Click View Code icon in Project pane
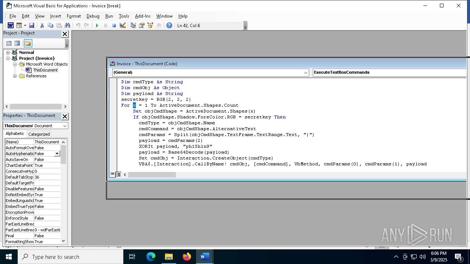 (x=9, y=43)
